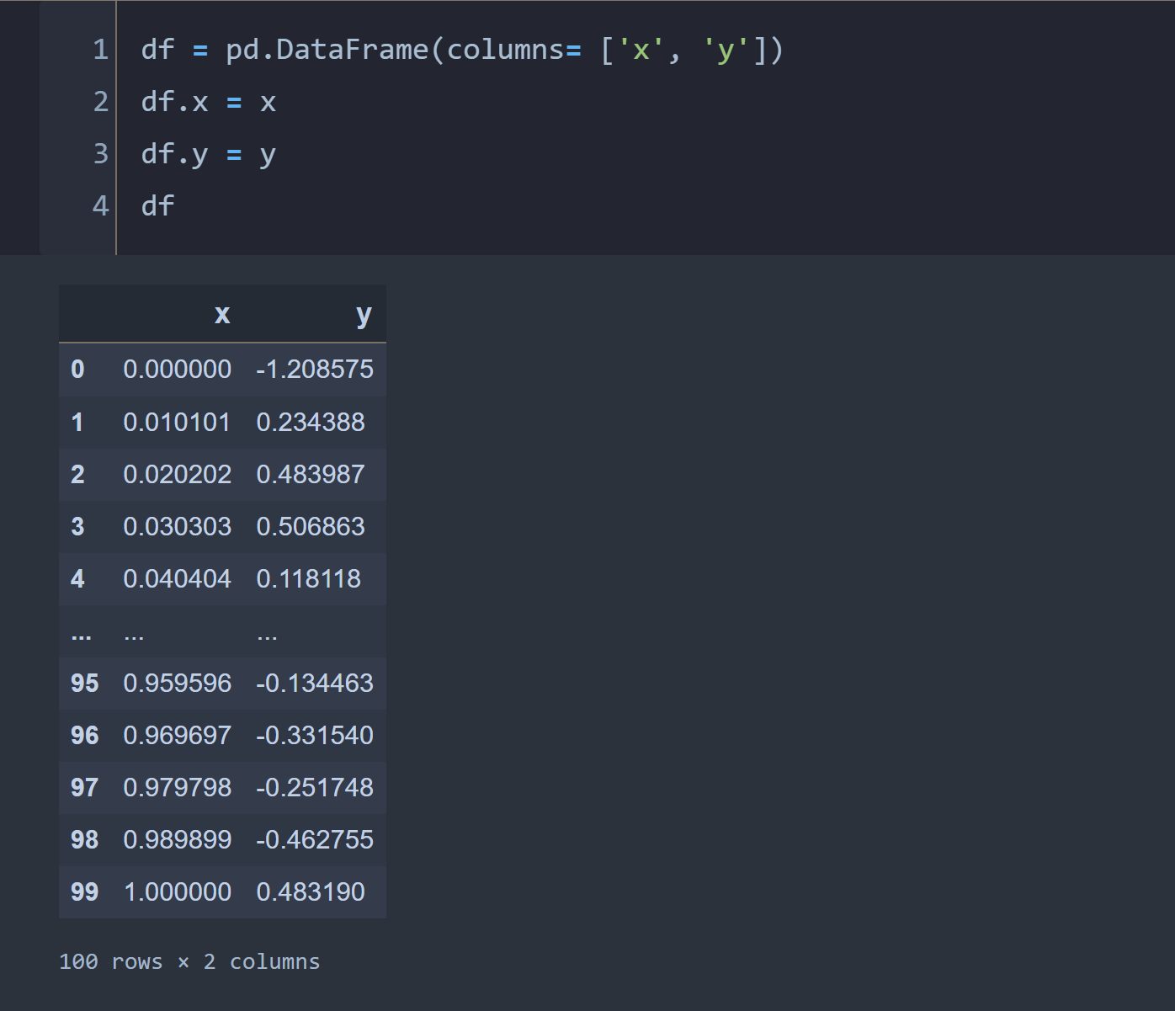The height and width of the screenshot is (1011, 1175).
Task: Click the truncation ellipsis in the index column
Action: point(81,634)
